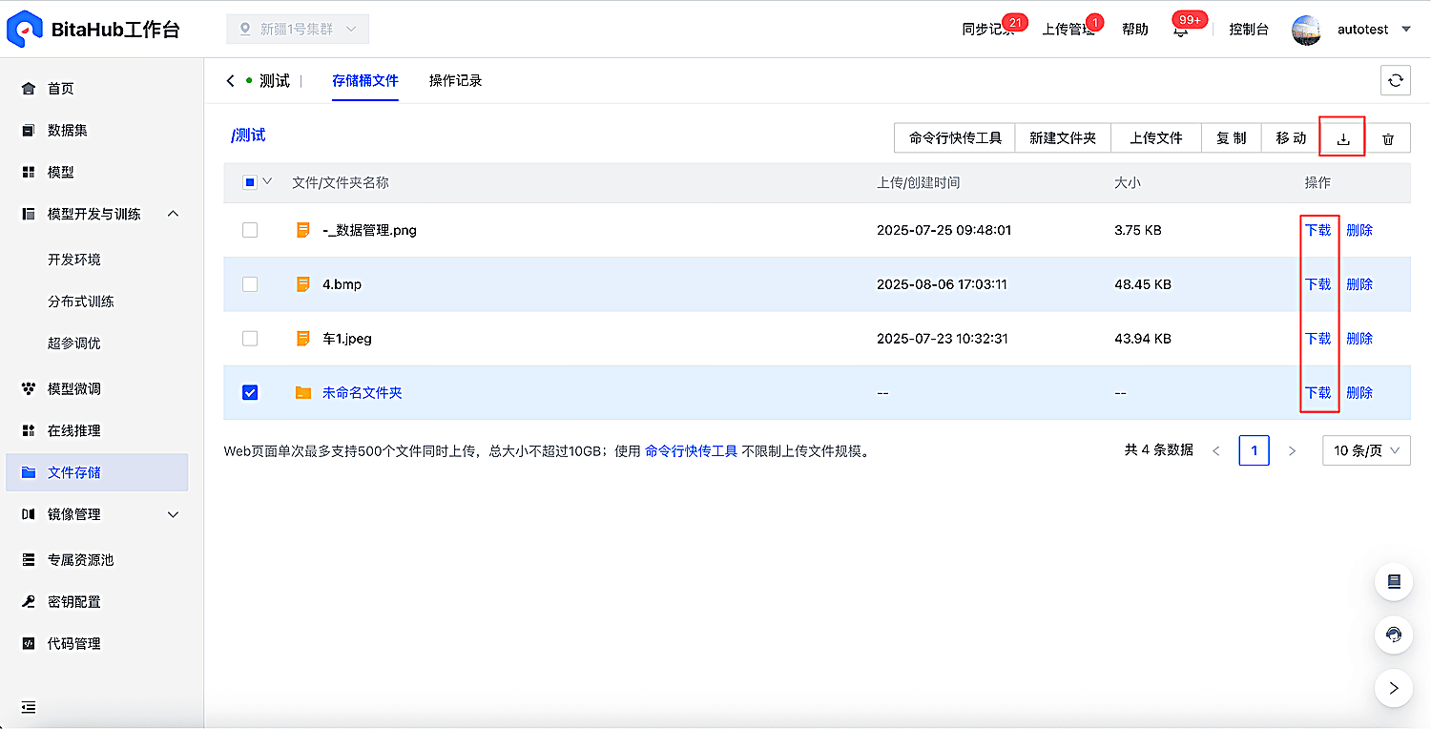Open the customer service headset icon
Image resolution: width=1431 pixels, height=729 pixels.
tap(1394, 635)
